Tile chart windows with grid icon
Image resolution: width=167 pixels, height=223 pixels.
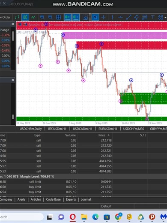point(59,17)
